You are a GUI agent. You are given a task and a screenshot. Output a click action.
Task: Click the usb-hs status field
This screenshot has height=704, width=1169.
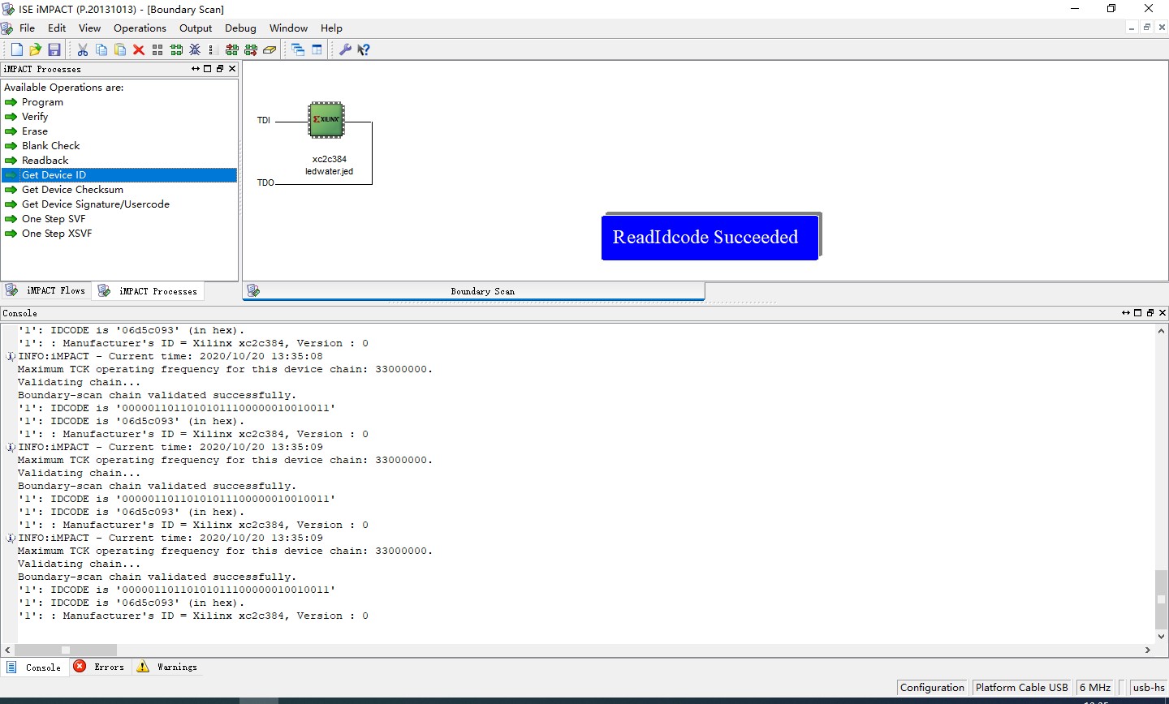[x=1149, y=687]
